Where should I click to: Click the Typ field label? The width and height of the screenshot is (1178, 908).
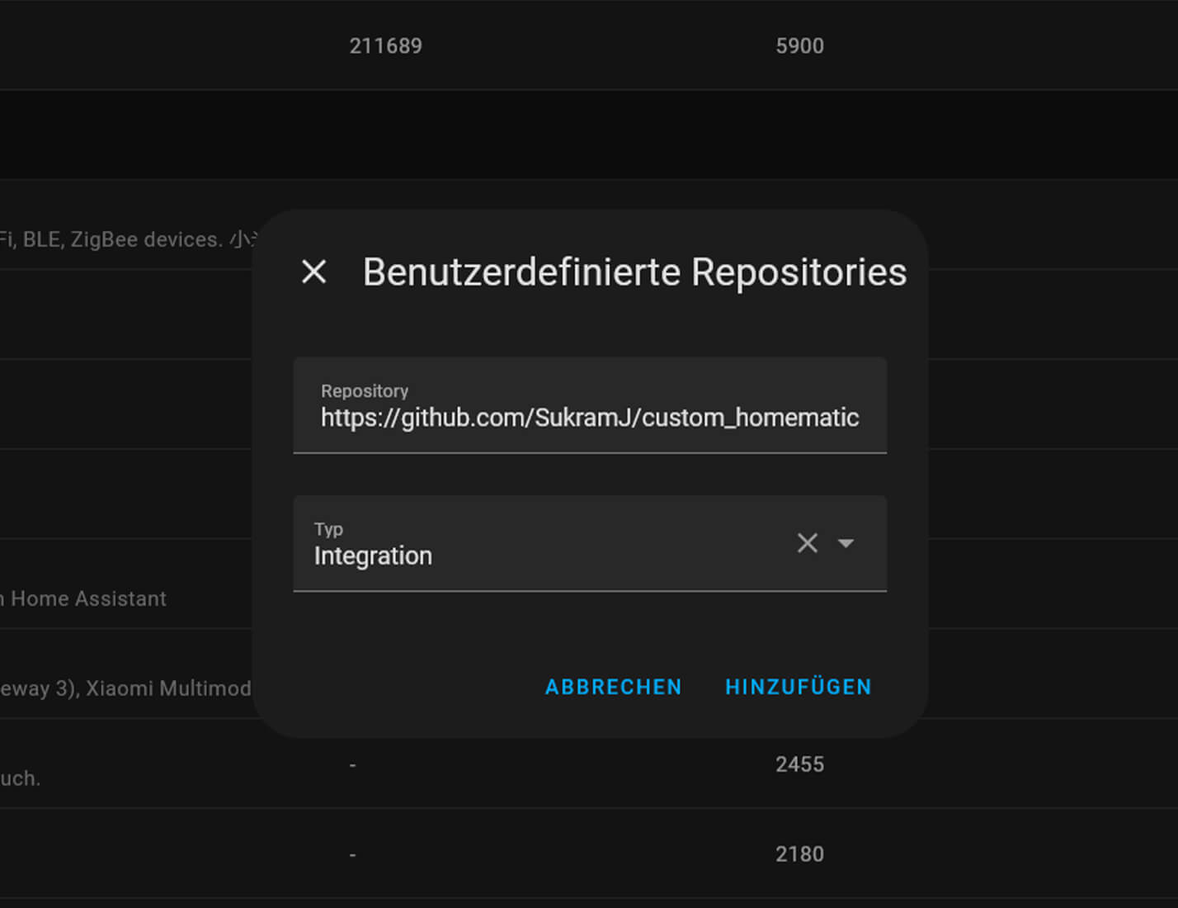pos(328,529)
